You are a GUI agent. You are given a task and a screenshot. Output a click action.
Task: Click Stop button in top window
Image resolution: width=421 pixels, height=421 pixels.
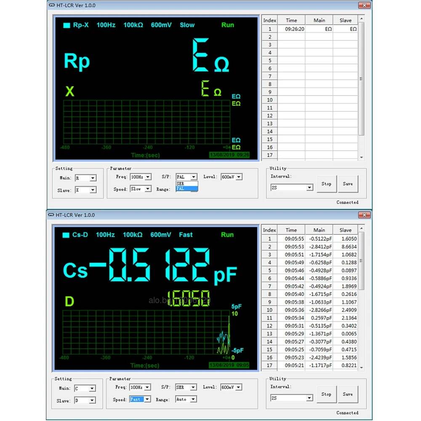click(327, 184)
